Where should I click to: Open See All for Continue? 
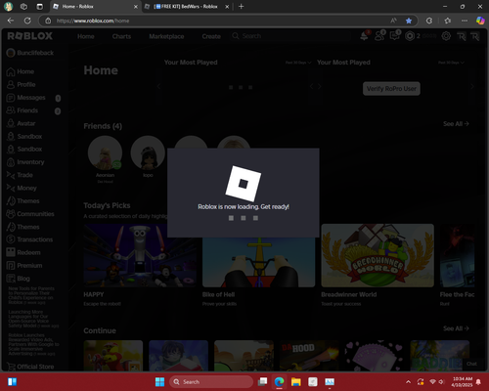[456, 328]
